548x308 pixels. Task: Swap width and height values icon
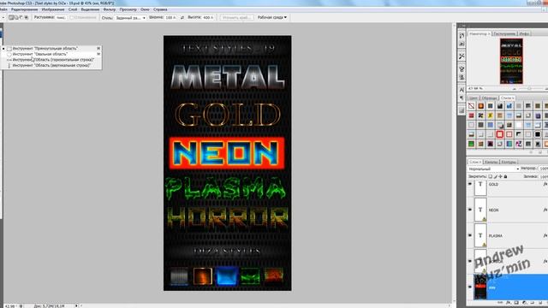tap(182, 17)
